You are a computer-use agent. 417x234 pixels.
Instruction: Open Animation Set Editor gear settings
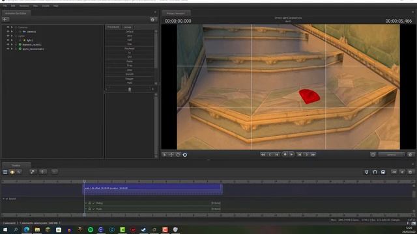click(152, 19)
